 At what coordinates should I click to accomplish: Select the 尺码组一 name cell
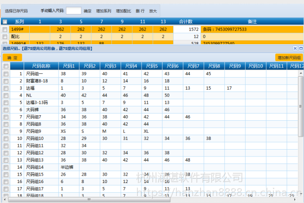coord(41,74)
